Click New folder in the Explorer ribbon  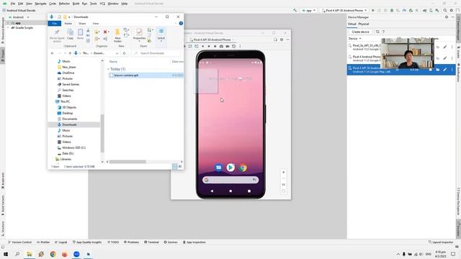click(117, 35)
